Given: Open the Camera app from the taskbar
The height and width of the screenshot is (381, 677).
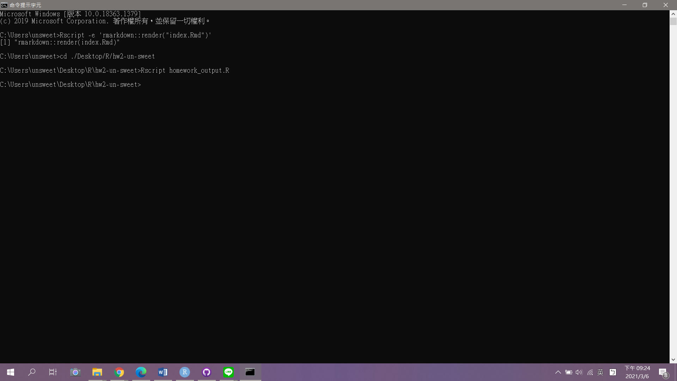Looking at the screenshot, I should (x=75, y=372).
